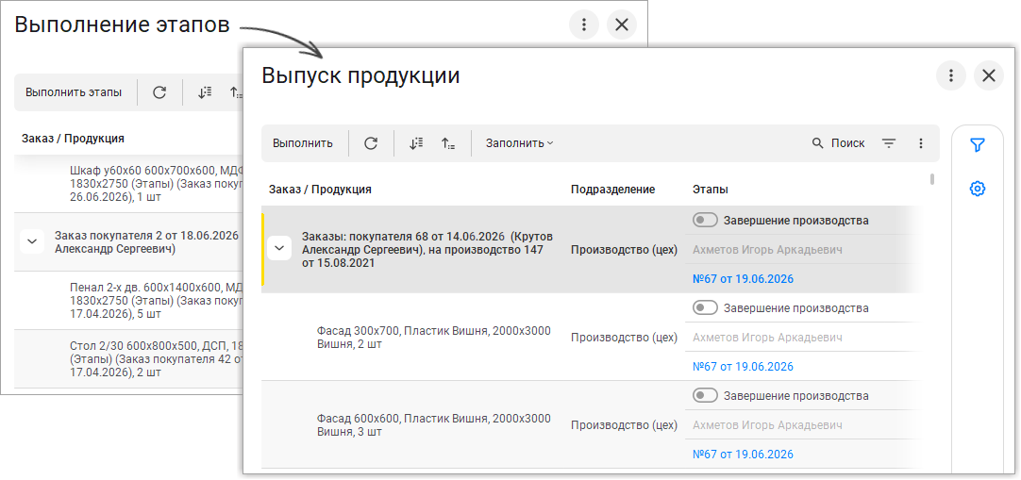1021x480 pixels.
Task: Click the Выполнить button
Action: coord(303,143)
